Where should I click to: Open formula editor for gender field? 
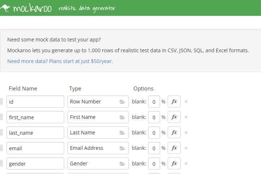(174, 164)
